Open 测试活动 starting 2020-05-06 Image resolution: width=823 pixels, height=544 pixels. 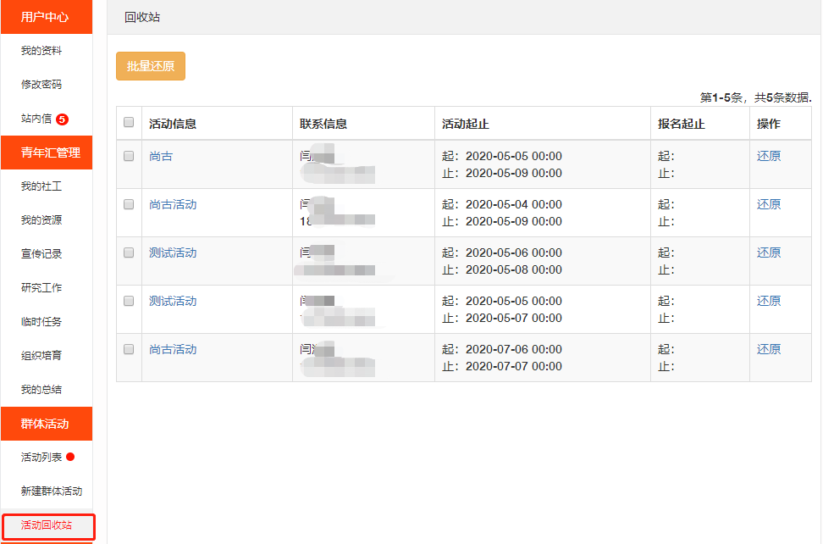(x=173, y=253)
